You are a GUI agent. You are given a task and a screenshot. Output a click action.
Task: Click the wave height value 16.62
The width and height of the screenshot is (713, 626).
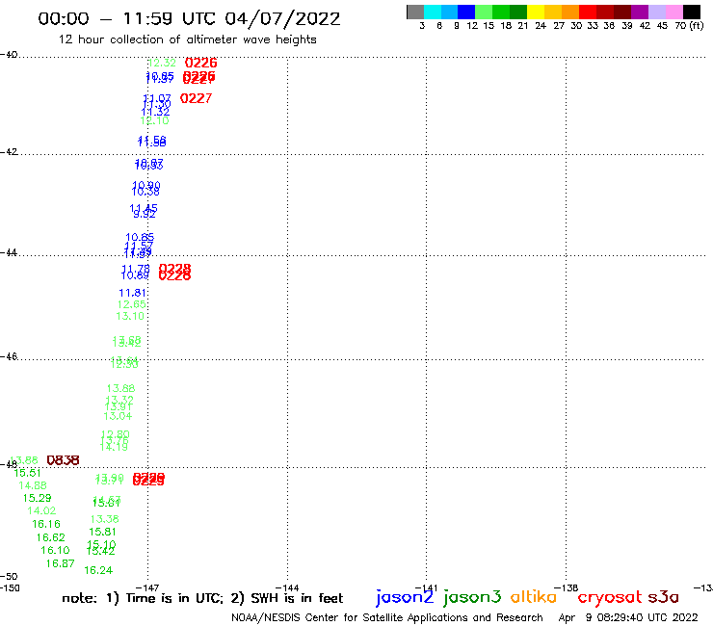[50, 537]
